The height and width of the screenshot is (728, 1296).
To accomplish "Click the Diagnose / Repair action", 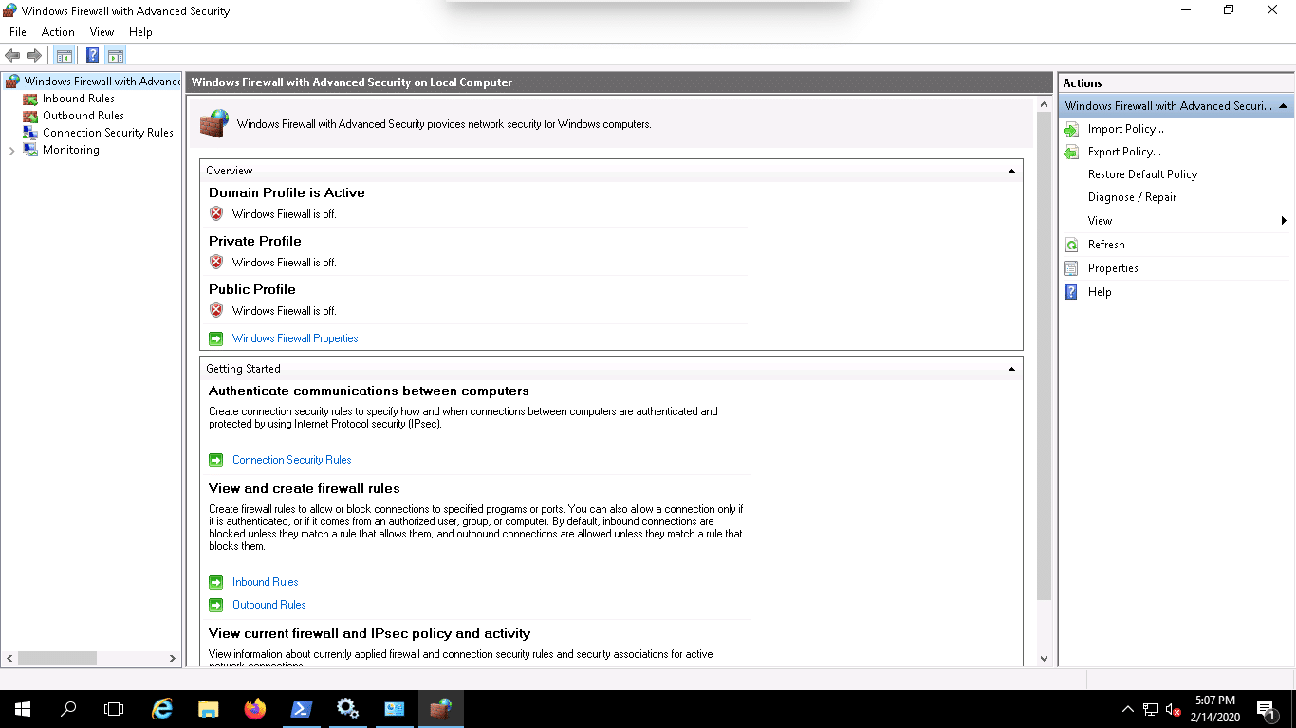I will coord(1132,197).
